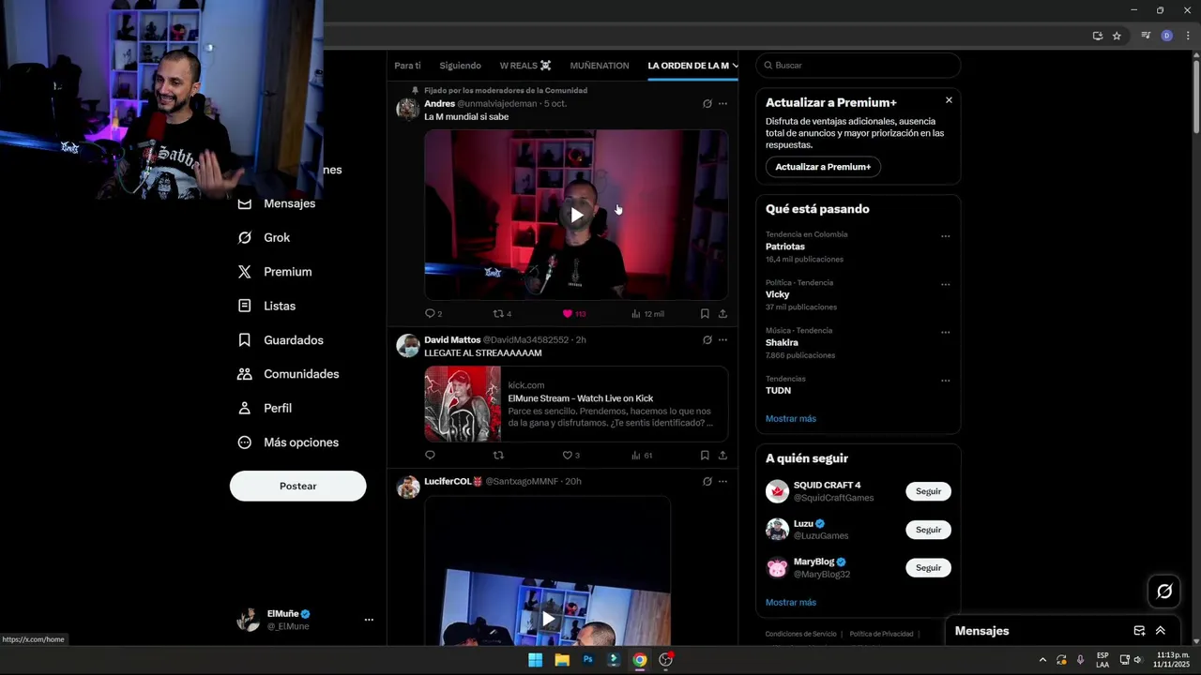The image size is (1201, 675).
Task: Click Mostrar más under trends
Action: pyautogui.click(x=791, y=419)
